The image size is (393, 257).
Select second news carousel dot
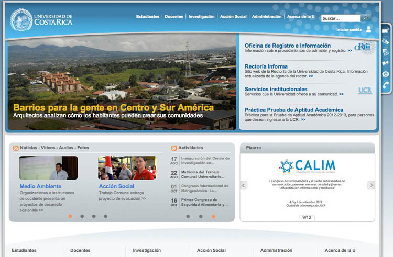[82, 216]
